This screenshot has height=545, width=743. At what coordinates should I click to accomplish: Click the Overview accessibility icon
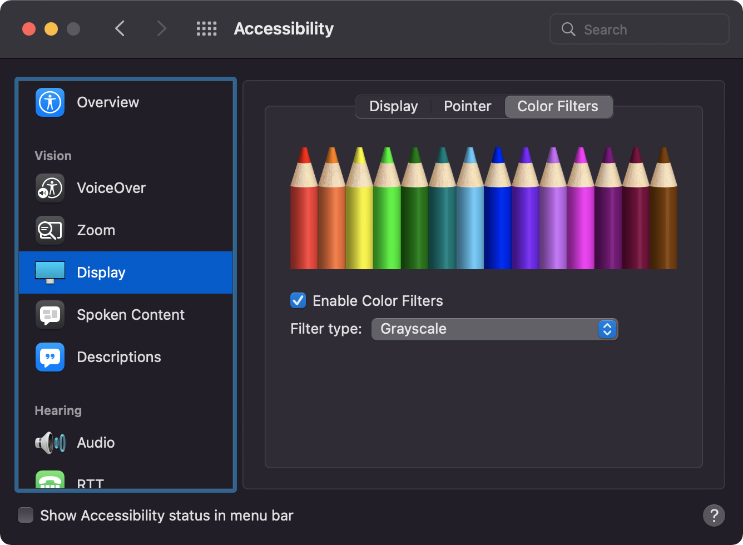click(50, 102)
